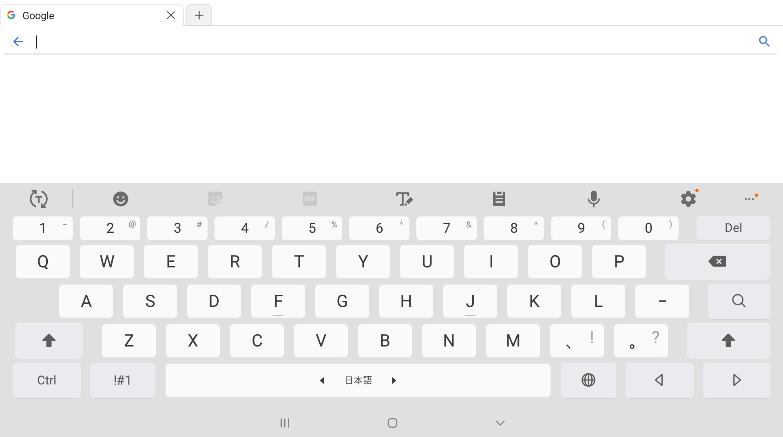Switch language with right arrow on spacebar
Image resolution: width=783 pixels, height=437 pixels.
click(x=394, y=380)
